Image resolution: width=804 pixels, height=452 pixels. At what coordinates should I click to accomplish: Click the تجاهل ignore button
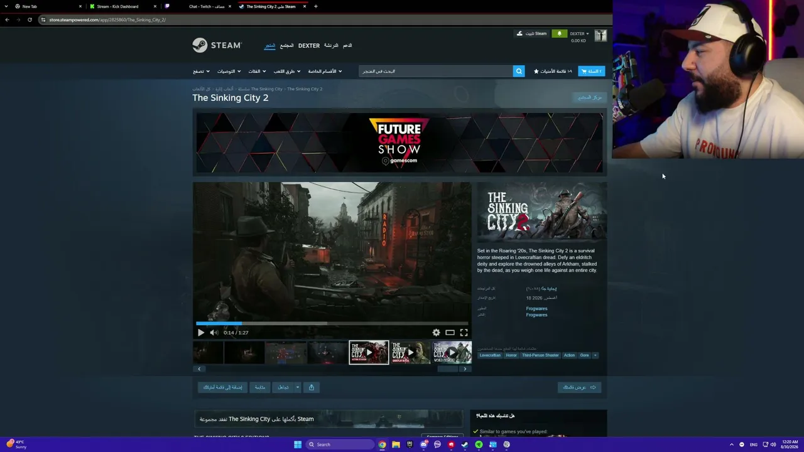click(283, 387)
